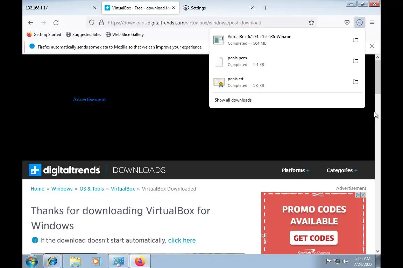Open folder containing VirtualBox-6.1.34a-150636-Win.exe
The height and width of the screenshot is (268, 403).
[355, 40]
